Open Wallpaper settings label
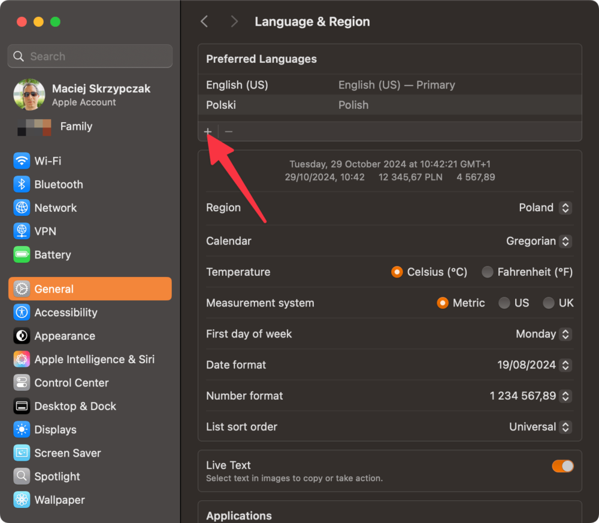 click(x=59, y=500)
